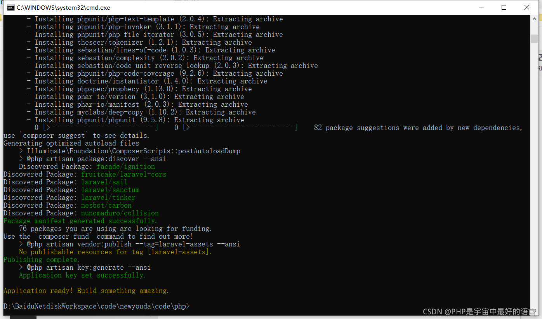The width and height of the screenshot is (542, 319).
Task: Close the command prompt window
Action: coord(527,7)
